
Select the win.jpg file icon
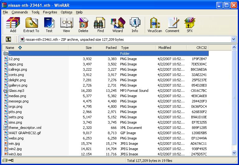pyautogui.click(x=6, y=144)
